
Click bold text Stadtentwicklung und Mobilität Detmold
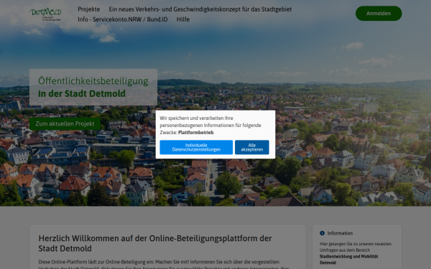349,260
